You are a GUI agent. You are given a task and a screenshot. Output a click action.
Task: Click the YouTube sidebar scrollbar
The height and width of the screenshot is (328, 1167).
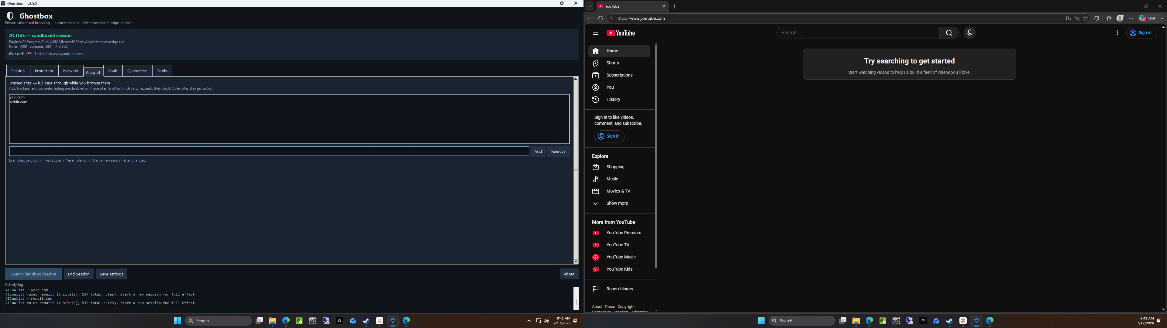tap(656, 156)
